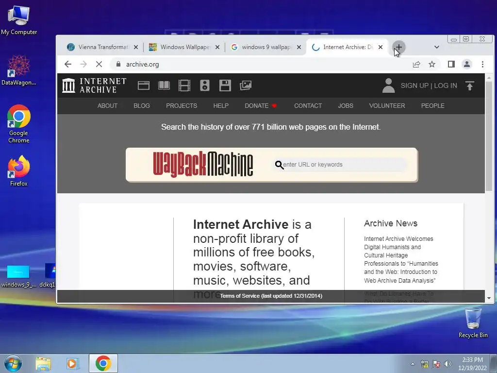
Task: Go back with Chrome's back arrow
Action: tap(68, 65)
